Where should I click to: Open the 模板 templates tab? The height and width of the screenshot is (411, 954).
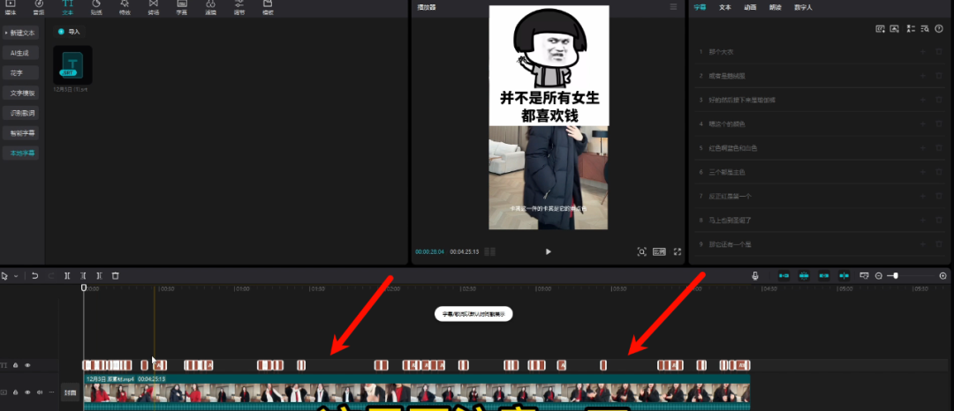click(x=268, y=7)
